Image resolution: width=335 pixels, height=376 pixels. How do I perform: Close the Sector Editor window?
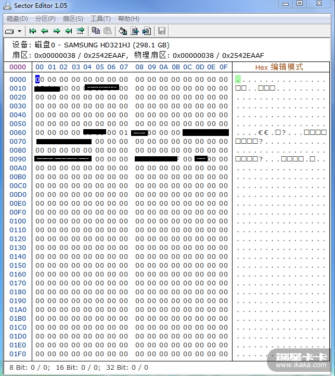point(319,4)
